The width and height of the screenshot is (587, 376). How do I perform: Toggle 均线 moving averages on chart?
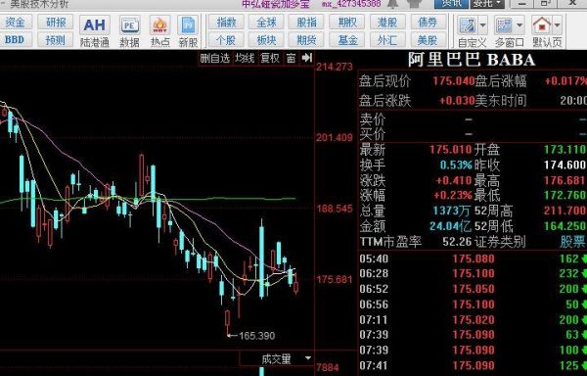click(x=245, y=58)
